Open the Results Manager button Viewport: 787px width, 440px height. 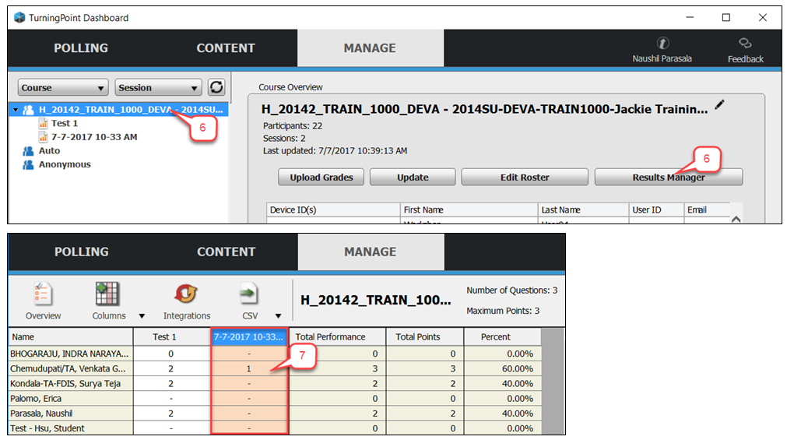point(669,178)
